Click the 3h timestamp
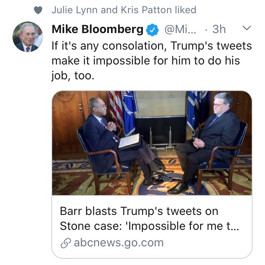The image size is (265, 265). pos(219,29)
